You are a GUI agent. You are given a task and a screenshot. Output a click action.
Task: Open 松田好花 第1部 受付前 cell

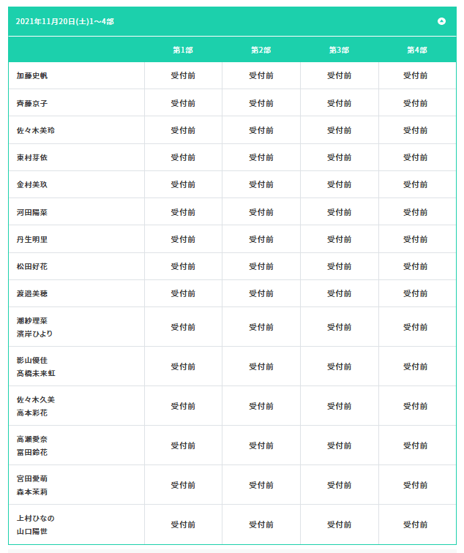point(183,266)
